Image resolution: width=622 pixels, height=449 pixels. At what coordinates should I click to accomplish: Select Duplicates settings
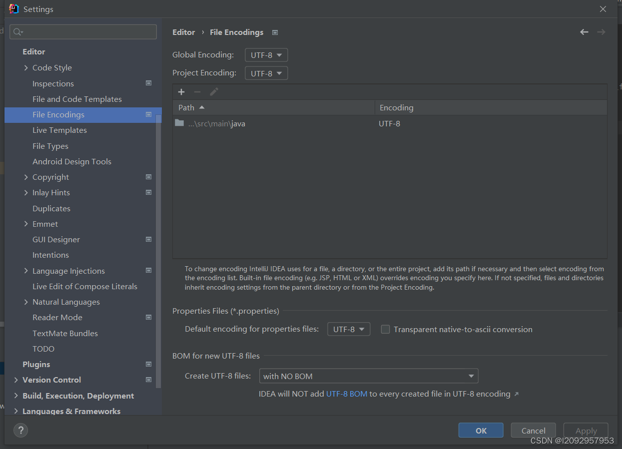51,208
